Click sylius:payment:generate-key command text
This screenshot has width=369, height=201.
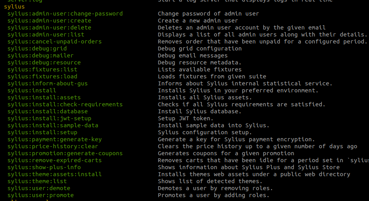coord(54,139)
